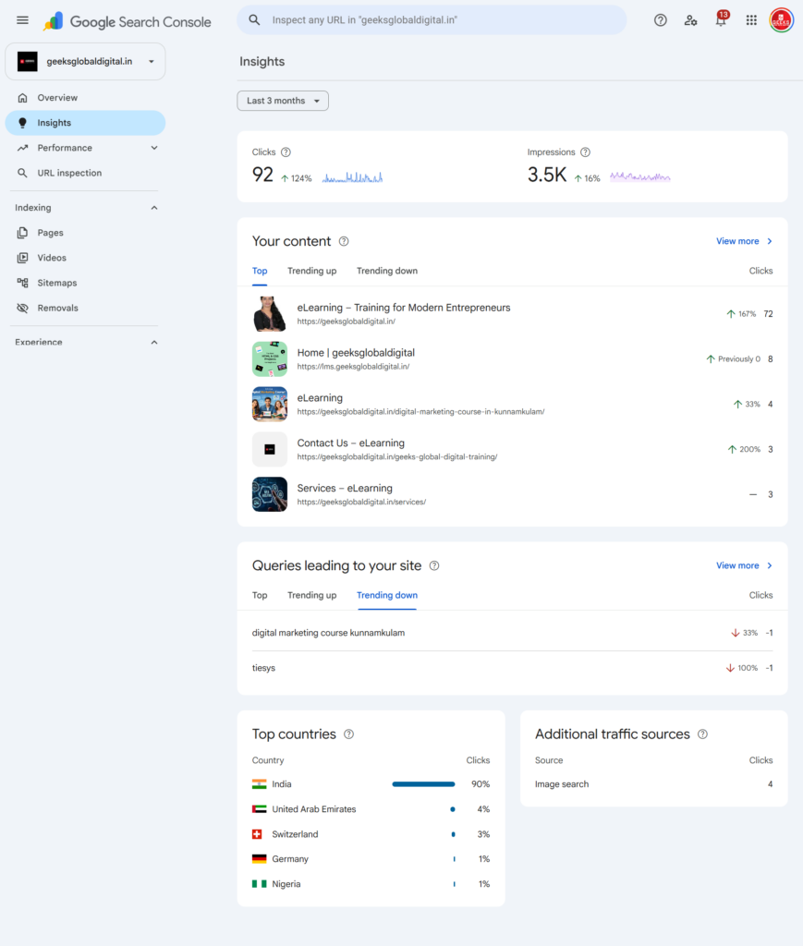Select Trending down tab under Your content
803x946 pixels.
click(x=387, y=271)
